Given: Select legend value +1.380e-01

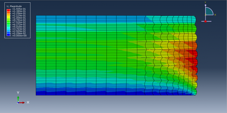Looking at the screenshot, I should tap(19, 11).
